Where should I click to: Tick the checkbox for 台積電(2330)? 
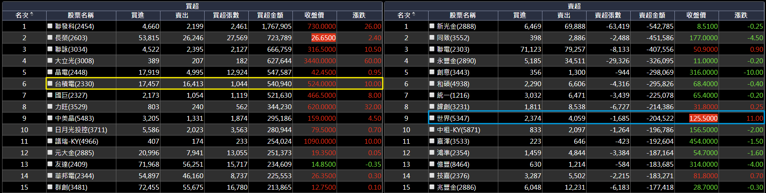point(50,83)
